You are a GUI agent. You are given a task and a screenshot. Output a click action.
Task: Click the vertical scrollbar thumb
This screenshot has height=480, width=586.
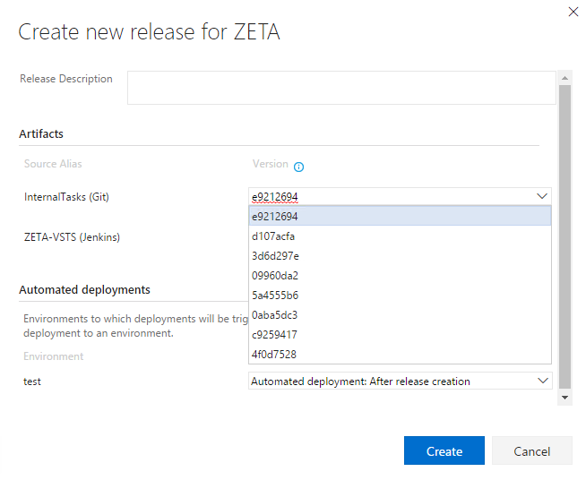pyautogui.click(x=564, y=233)
